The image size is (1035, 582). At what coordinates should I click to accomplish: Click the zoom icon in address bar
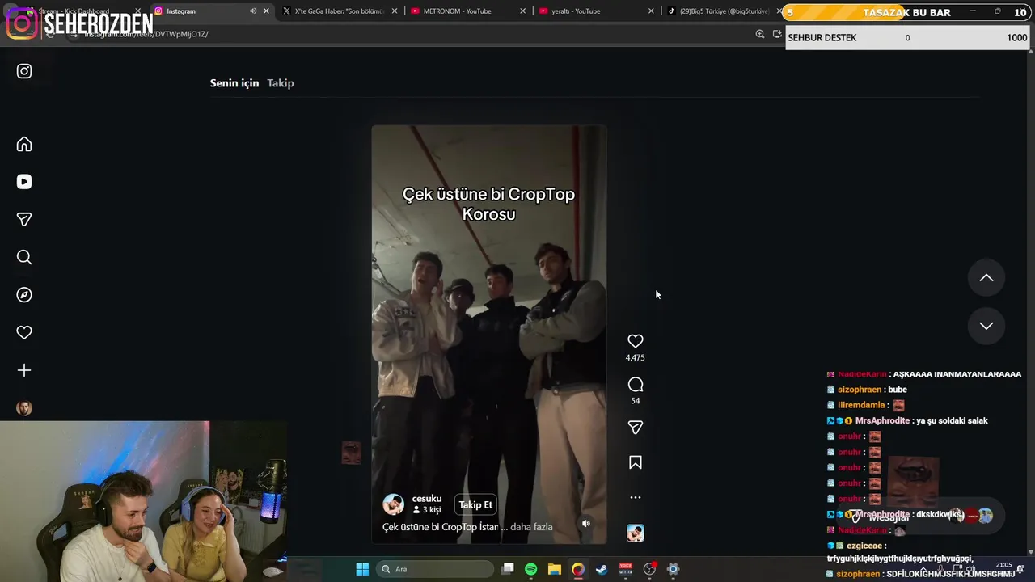(760, 34)
